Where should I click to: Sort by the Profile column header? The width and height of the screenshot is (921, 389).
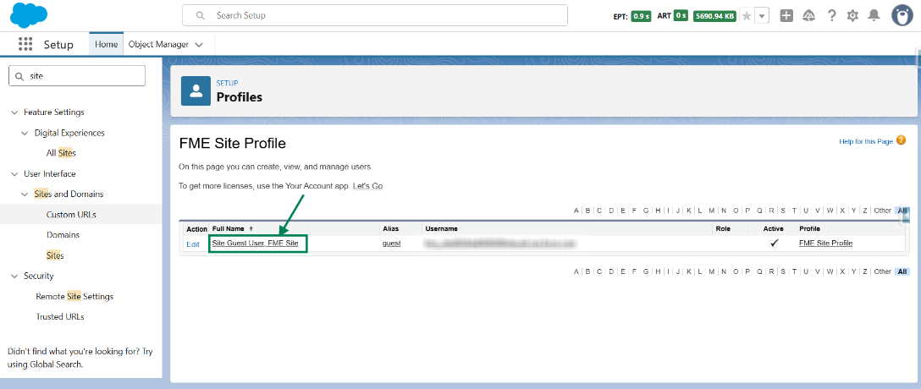(809, 228)
